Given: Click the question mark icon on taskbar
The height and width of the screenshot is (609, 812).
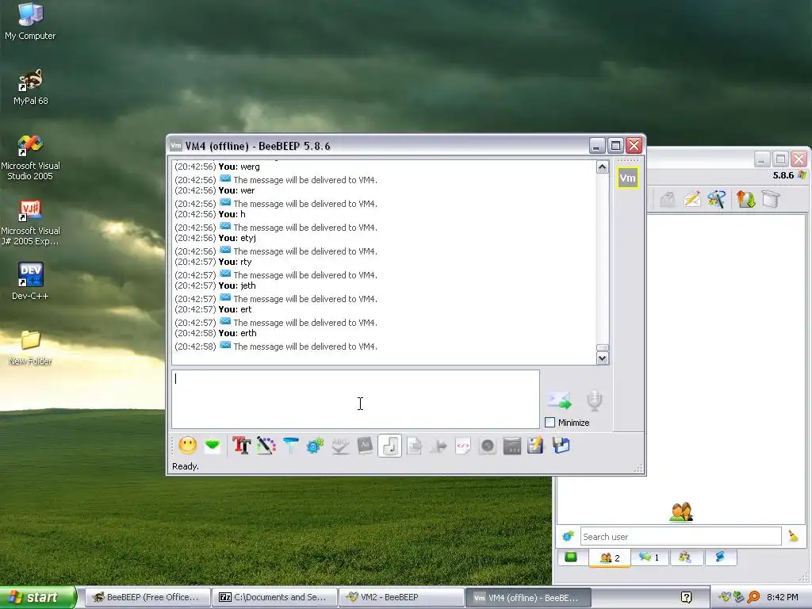Looking at the screenshot, I should tap(686, 597).
